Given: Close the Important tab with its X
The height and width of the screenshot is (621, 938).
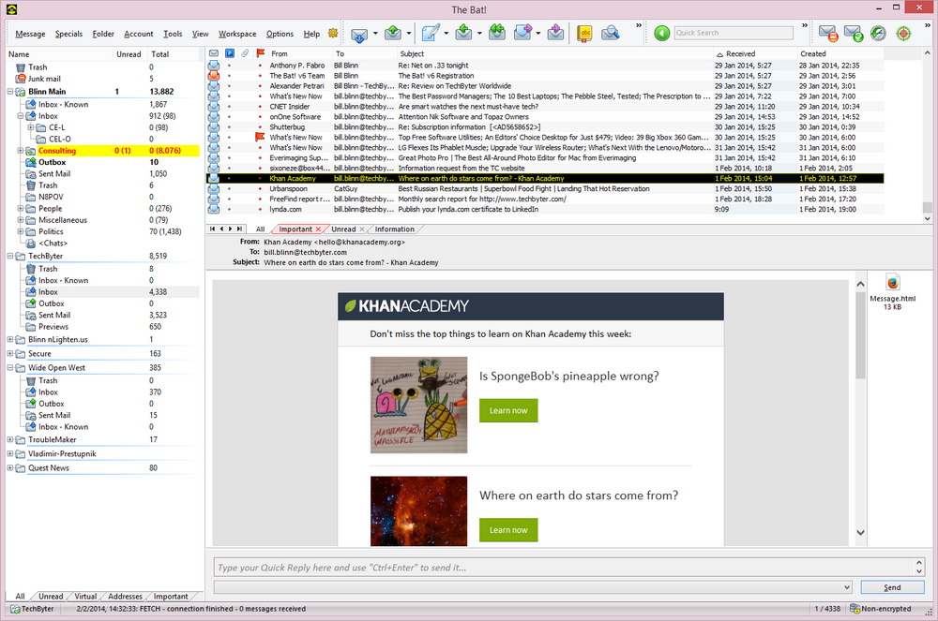Looking at the screenshot, I should 318,229.
